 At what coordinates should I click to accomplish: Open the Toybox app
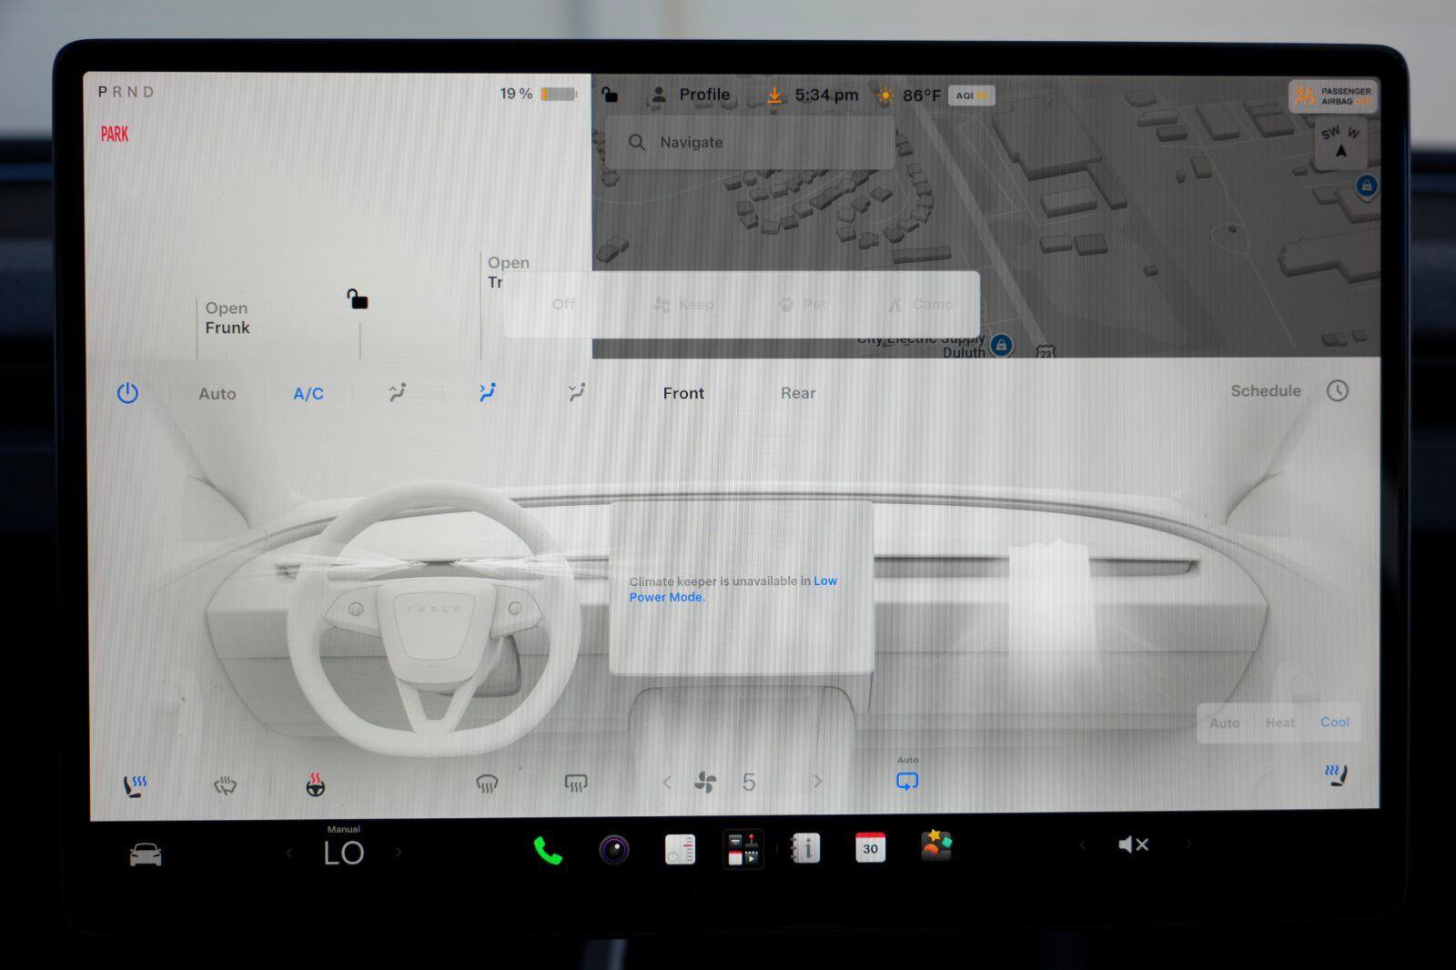point(936,845)
